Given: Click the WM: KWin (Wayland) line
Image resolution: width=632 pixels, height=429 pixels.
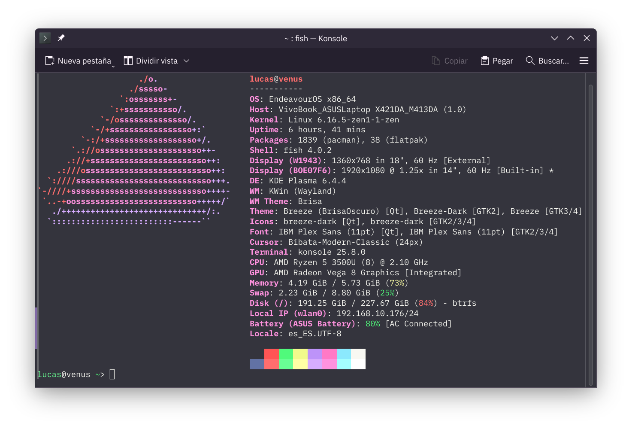Looking at the screenshot, I should (293, 191).
